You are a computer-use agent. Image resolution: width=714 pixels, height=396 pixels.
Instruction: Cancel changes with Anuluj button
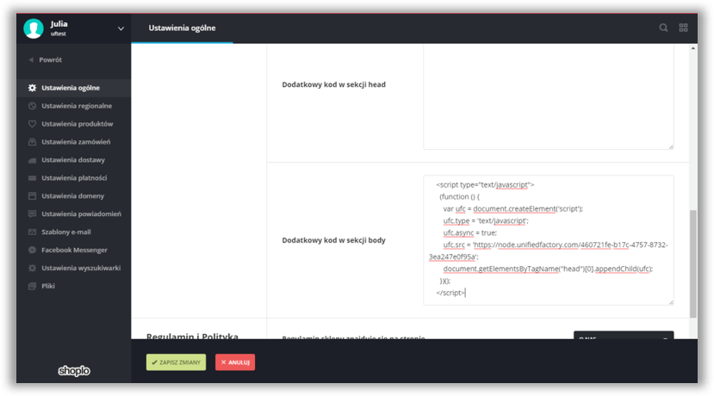[235, 362]
